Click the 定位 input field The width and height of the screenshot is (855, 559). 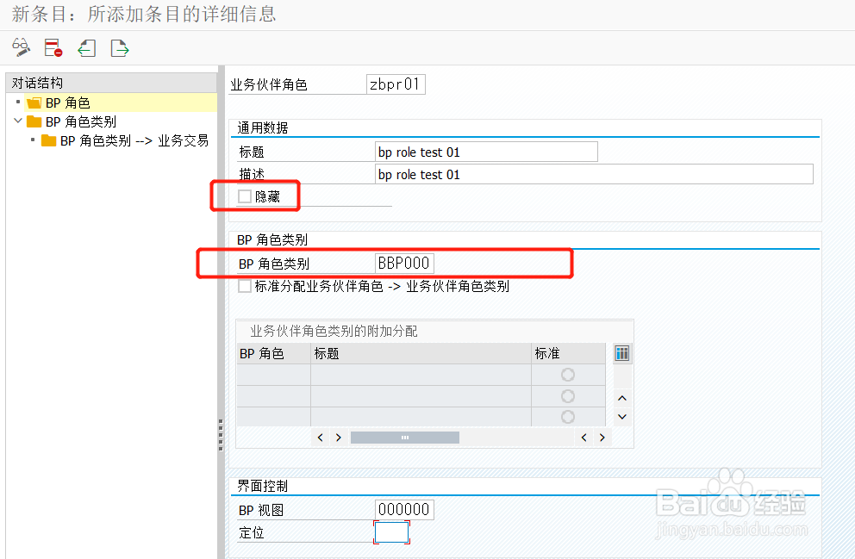click(392, 532)
